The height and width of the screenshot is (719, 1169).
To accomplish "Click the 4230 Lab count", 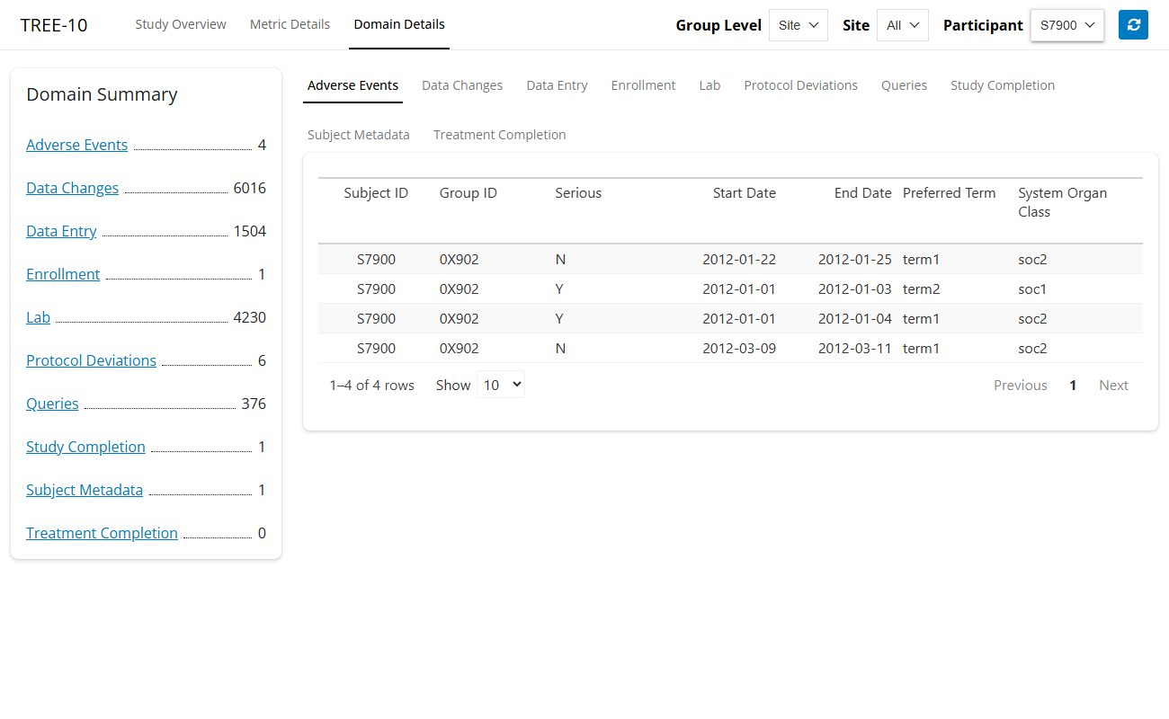I will point(249,317).
